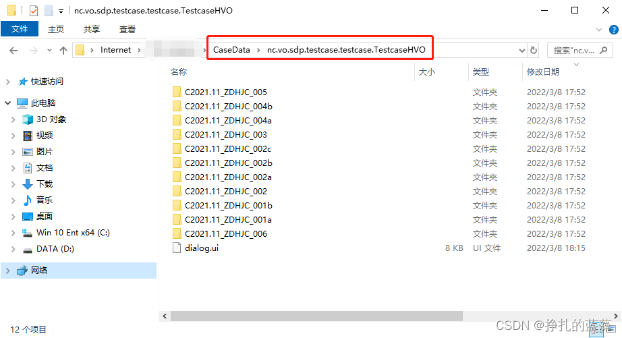Switch to the 共享 ribbon tab
Screen dimensions: 622x338
pyautogui.click(x=91, y=30)
